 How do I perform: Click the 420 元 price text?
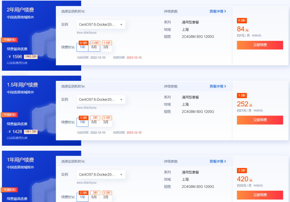[x=244, y=179]
